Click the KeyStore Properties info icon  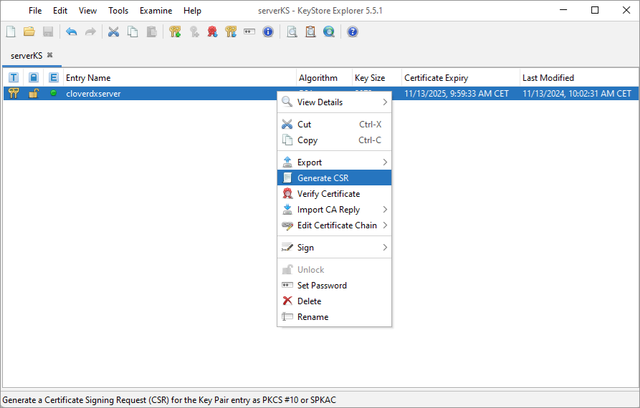point(268,31)
